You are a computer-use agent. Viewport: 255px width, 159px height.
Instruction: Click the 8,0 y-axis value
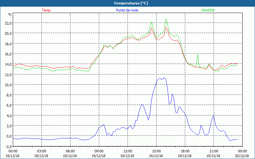pos(9,95)
